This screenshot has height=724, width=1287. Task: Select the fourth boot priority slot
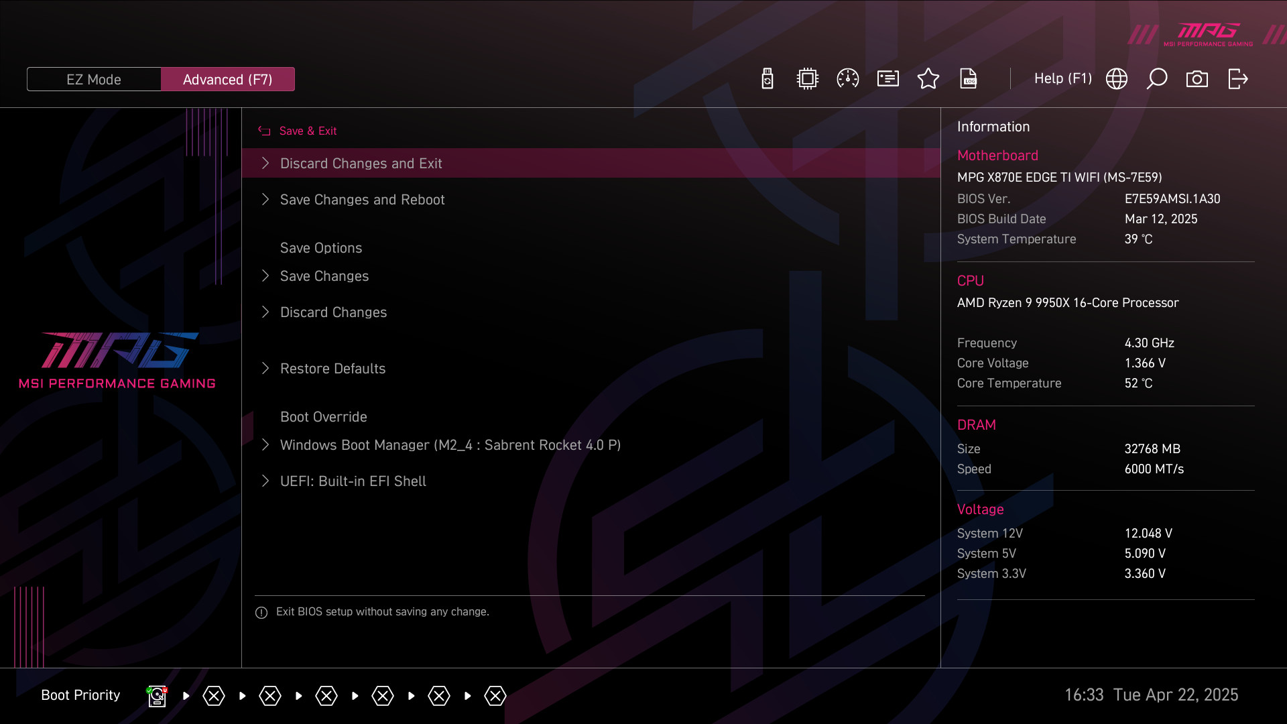click(x=326, y=696)
